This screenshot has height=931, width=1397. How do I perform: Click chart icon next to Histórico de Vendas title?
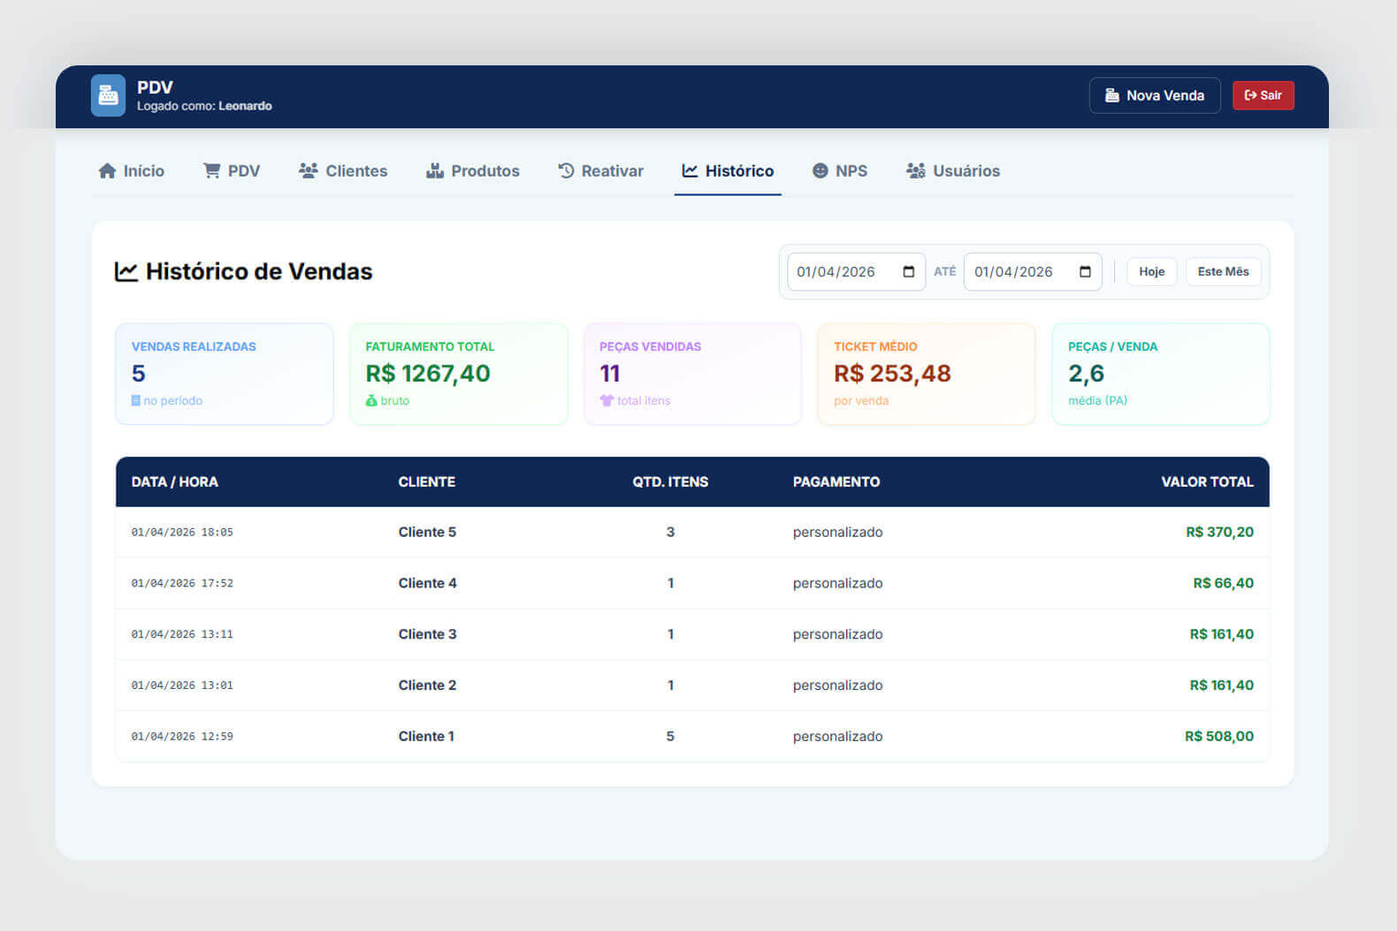pos(126,271)
